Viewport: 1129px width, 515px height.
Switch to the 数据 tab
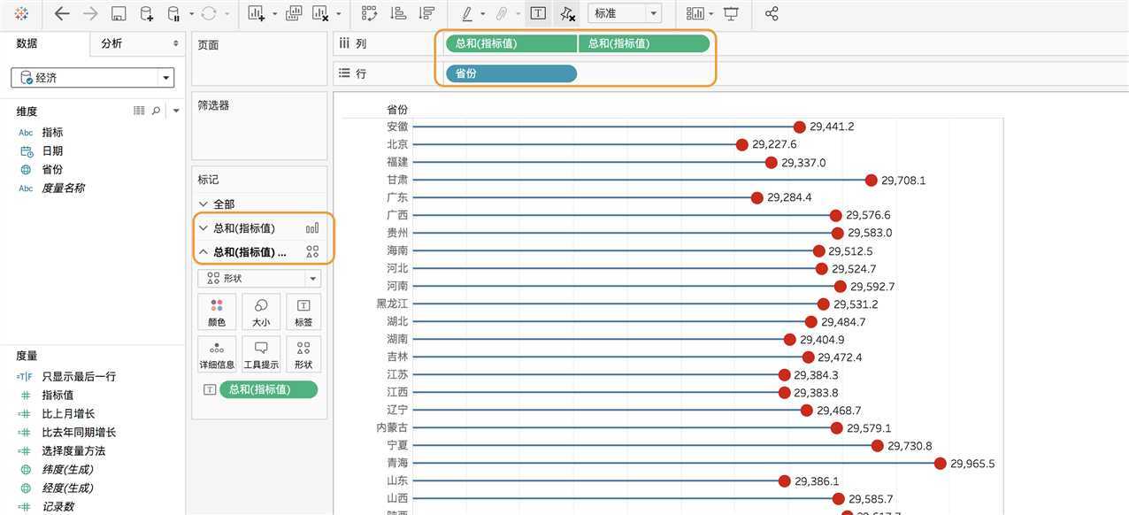click(x=27, y=43)
